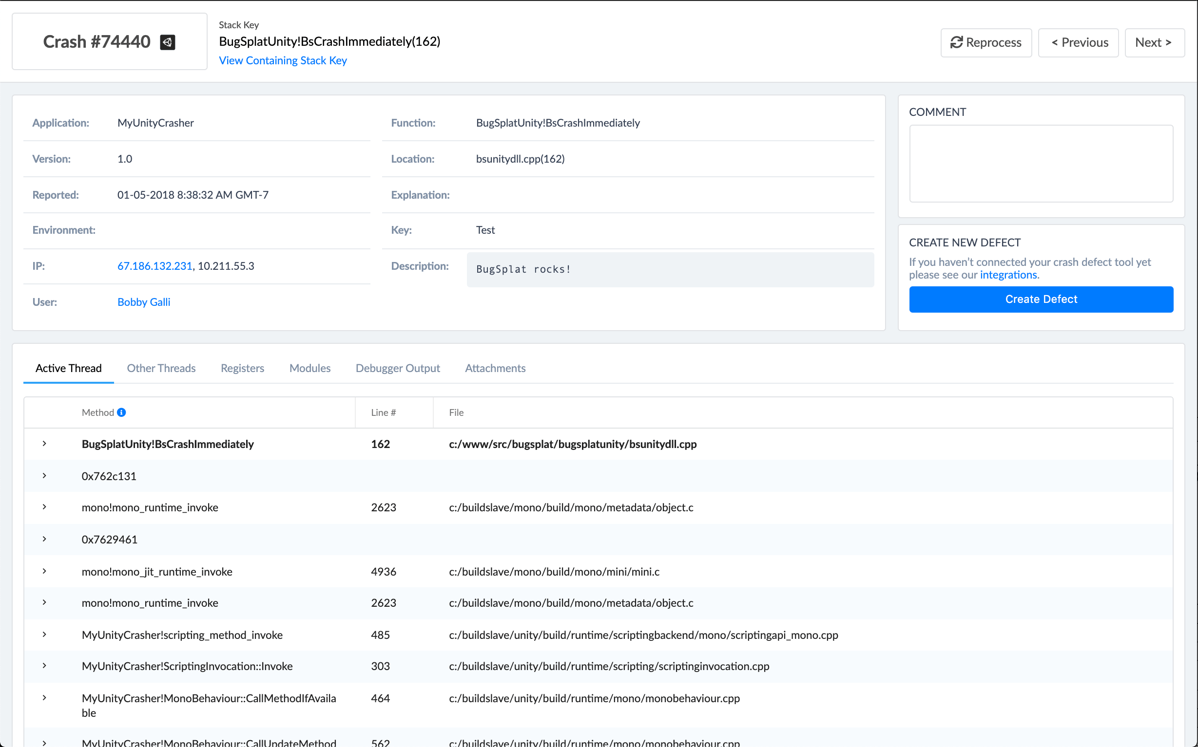Expand mono!mono_runtime_invoke row below mono_jit_runtime_invoke
This screenshot has height=747, width=1198.
coord(44,602)
